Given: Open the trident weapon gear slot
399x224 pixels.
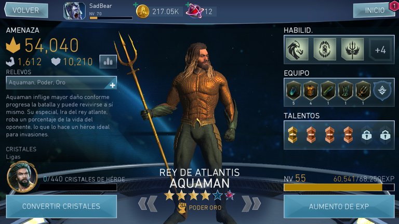Looking at the screenshot, I should coord(363,90).
